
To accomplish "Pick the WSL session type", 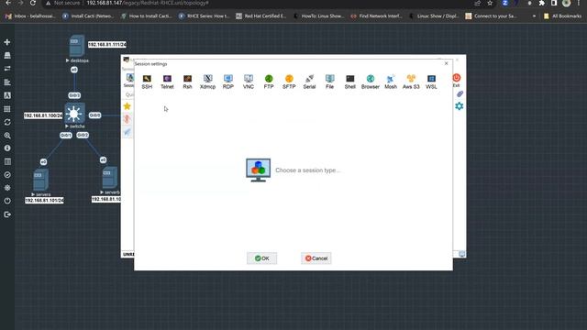I will point(431,82).
